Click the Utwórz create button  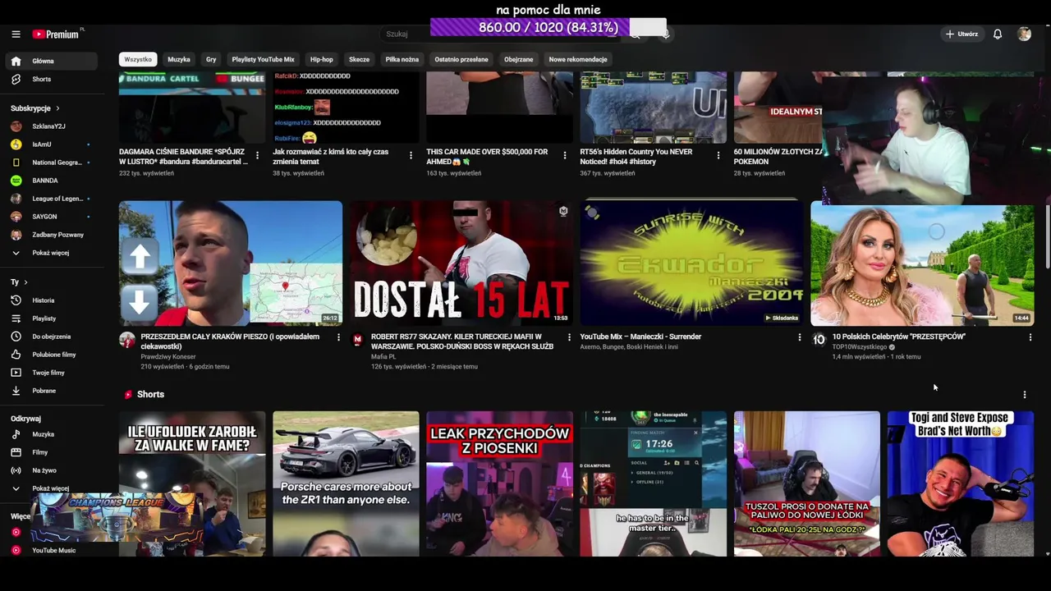pyautogui.click(x=962, y=34)
